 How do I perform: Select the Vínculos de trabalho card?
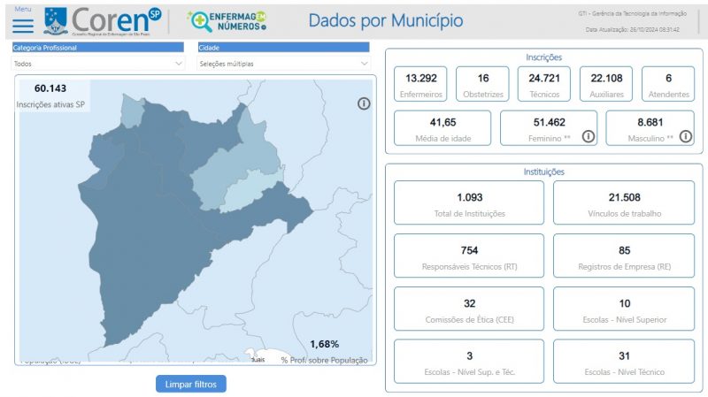624,203
